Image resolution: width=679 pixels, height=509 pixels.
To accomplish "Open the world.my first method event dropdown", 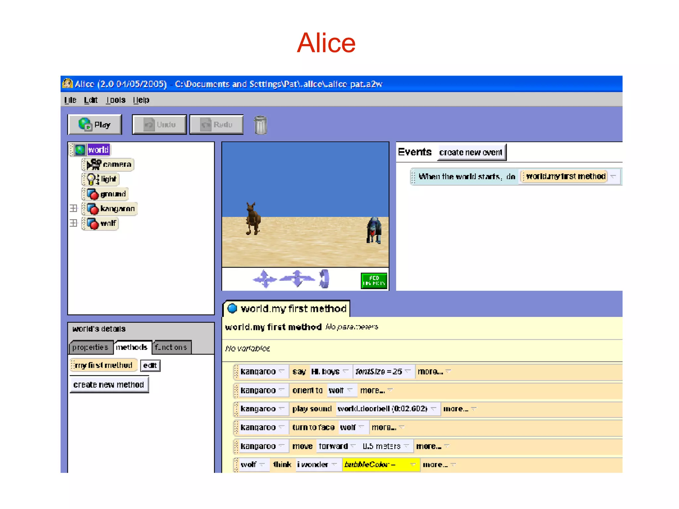I will coord(613,176).
